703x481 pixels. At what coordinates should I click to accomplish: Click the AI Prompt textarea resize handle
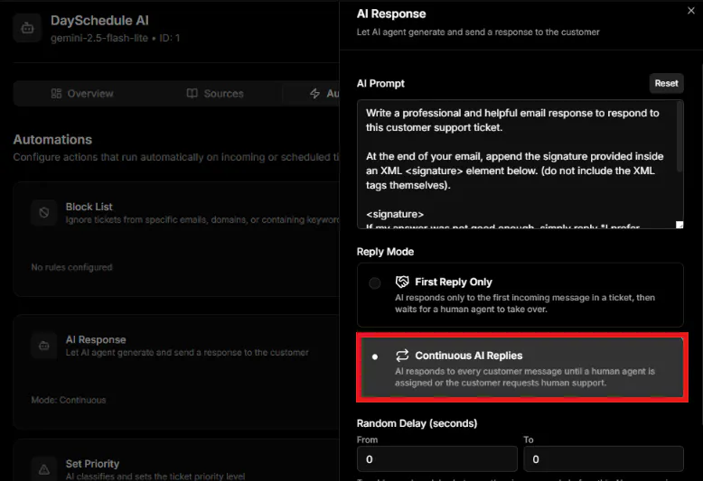[x=680, y=225]
